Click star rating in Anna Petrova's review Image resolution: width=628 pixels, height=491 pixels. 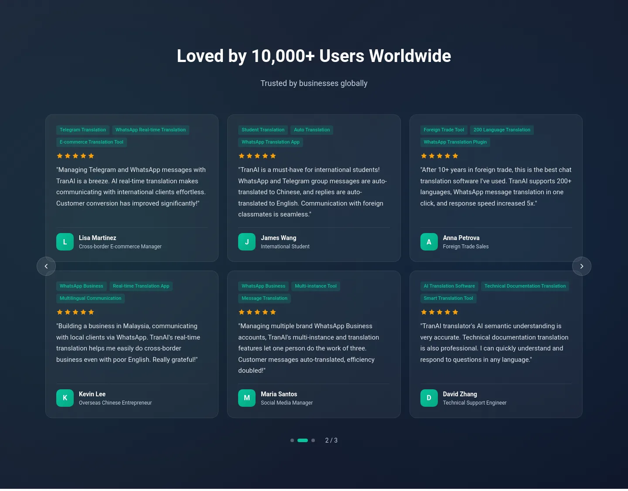pos(440,156)
